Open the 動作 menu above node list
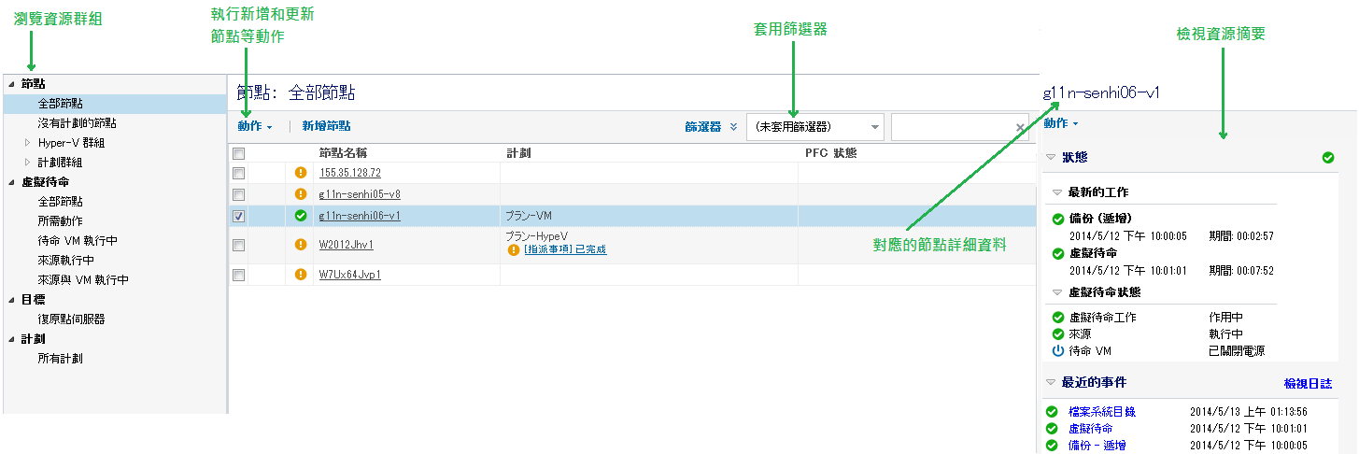Image resolution: width=1359 pixels, height=454 pixels. tap(254, 126)
